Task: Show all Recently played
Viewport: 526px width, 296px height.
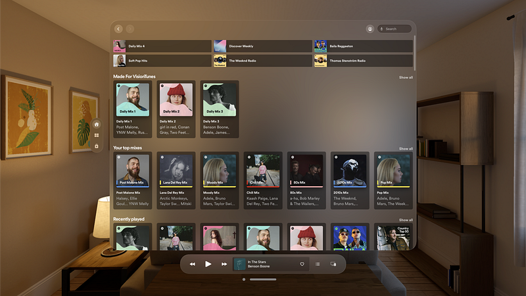Action: [x=406, y=220]
